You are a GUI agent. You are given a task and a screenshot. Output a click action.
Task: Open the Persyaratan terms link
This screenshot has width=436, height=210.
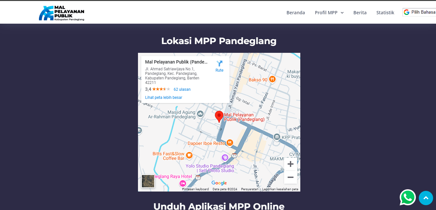pyautogui.click(x=250, y=189)
